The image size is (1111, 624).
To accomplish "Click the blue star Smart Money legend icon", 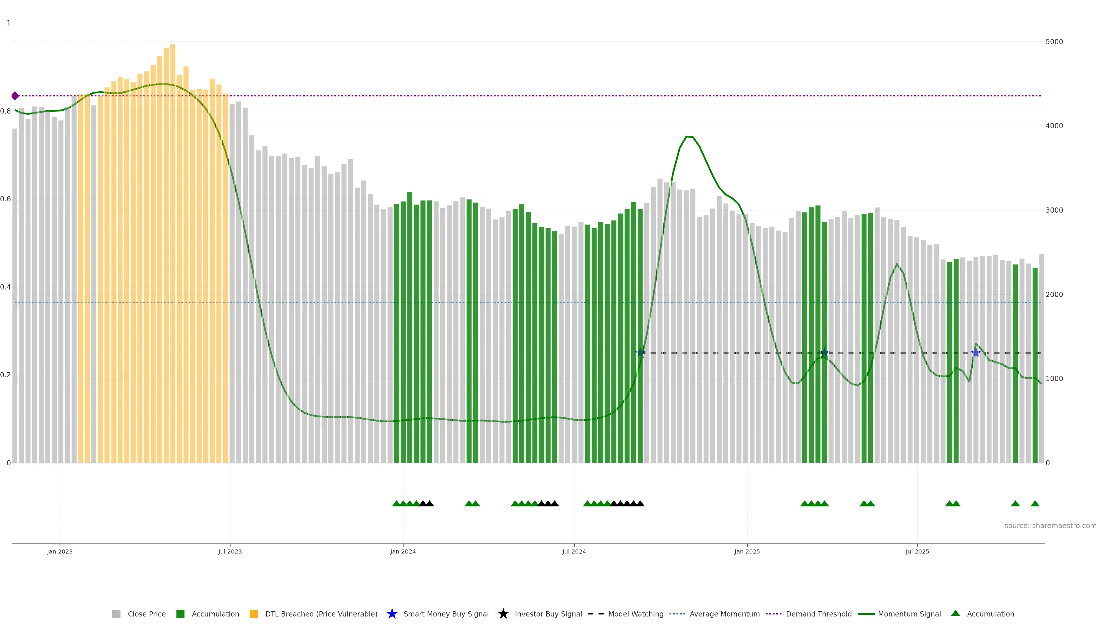I will (x=392, y=614).
